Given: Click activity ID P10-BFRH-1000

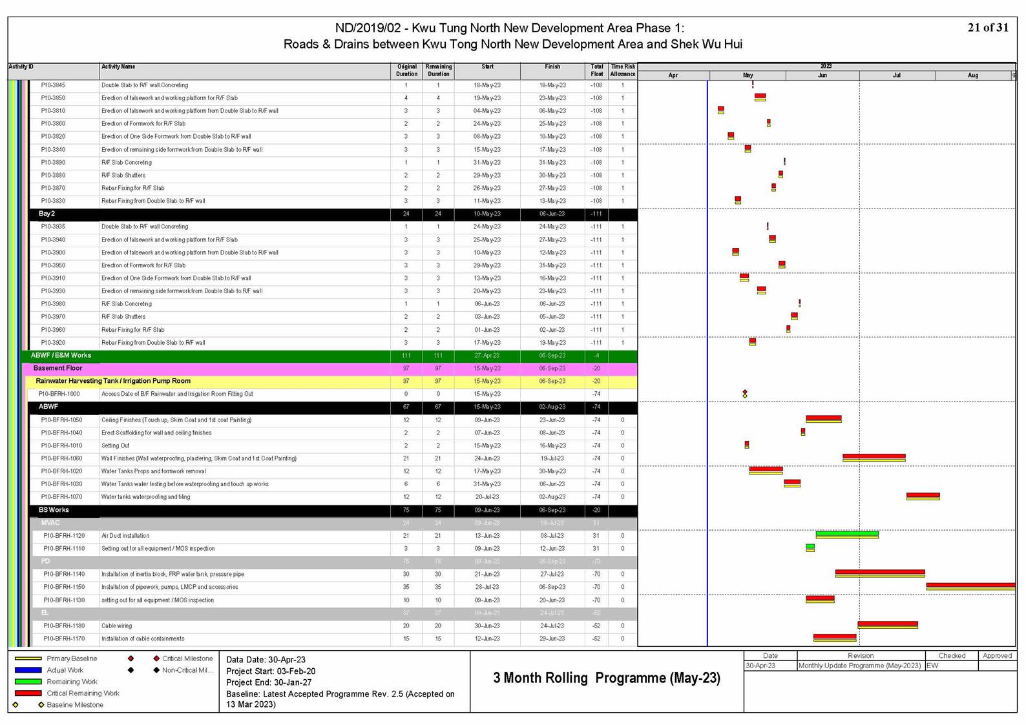Looking at the screenshot, I should 59,394.
